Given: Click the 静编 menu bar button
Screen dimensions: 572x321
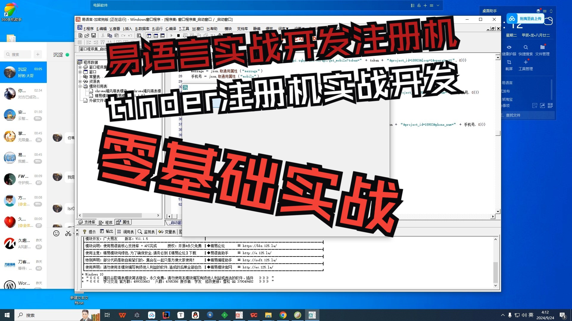Looking at the screenshot, I should [x=257, y=29].
